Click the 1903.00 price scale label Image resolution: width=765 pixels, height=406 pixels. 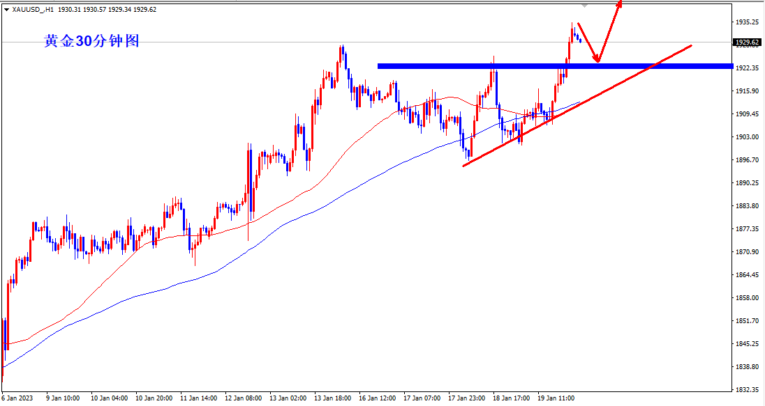(x=747, y=136)
